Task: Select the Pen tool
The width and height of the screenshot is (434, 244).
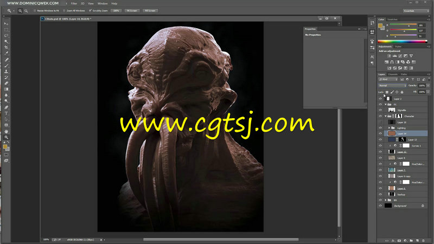Action: click(x=6, y=107)
